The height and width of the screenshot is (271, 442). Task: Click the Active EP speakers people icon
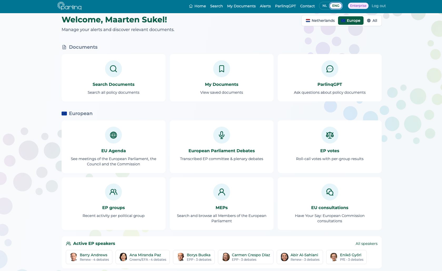[68, 244]
